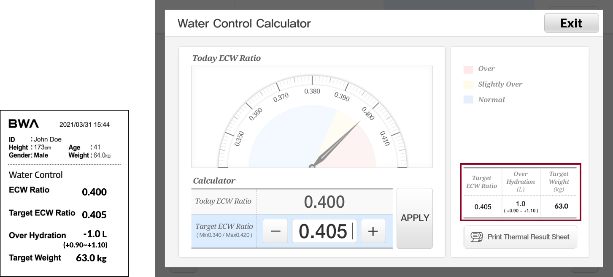Click the Over Hydration value 1.0 in table

pos(521,204)
